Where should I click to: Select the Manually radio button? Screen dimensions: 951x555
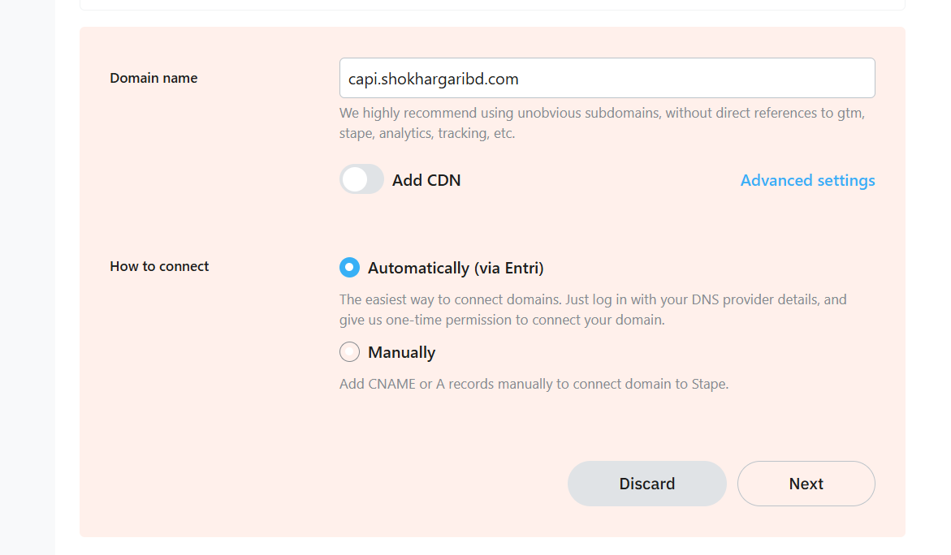pyautogui.click(x=349, y=352)
